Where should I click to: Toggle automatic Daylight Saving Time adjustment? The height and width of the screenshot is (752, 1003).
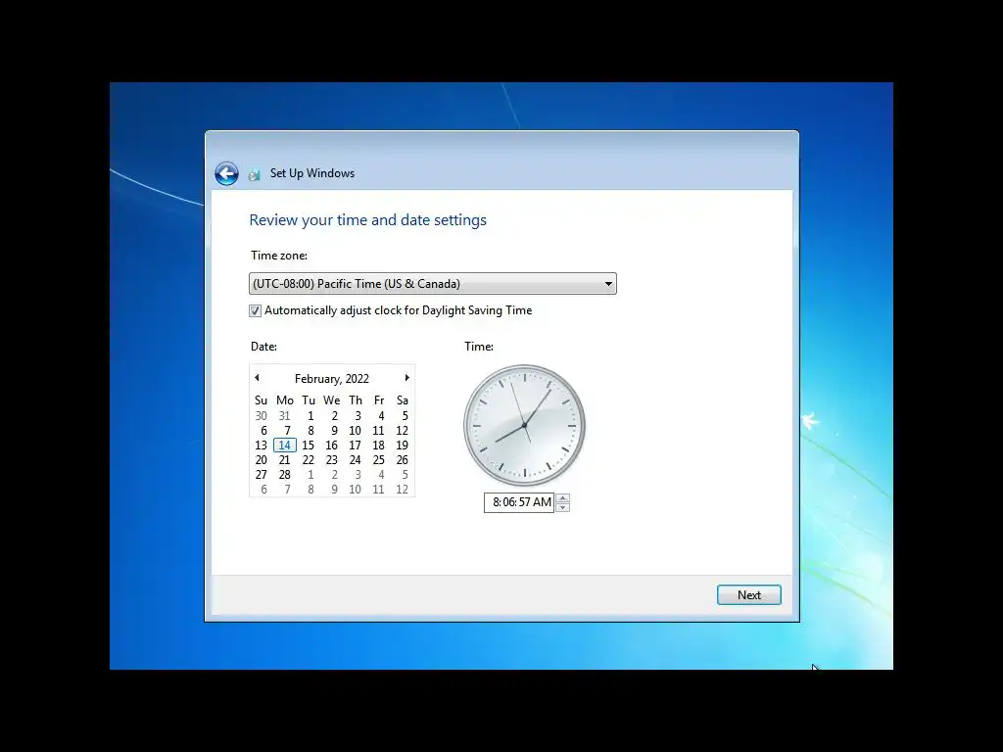coord(256,310)
